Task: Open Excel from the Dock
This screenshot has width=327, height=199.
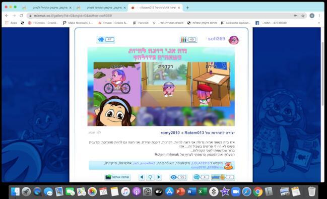Action: tap(203, 191)
